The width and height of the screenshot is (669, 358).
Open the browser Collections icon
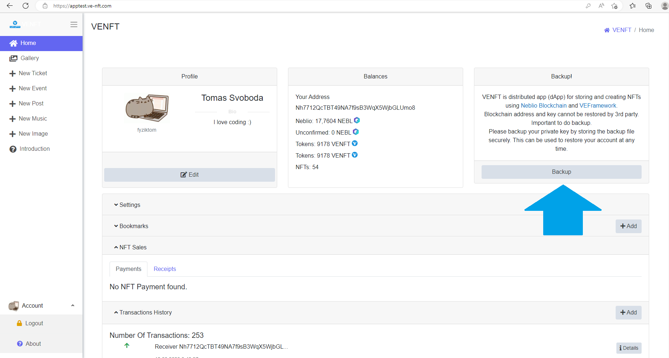648,6
